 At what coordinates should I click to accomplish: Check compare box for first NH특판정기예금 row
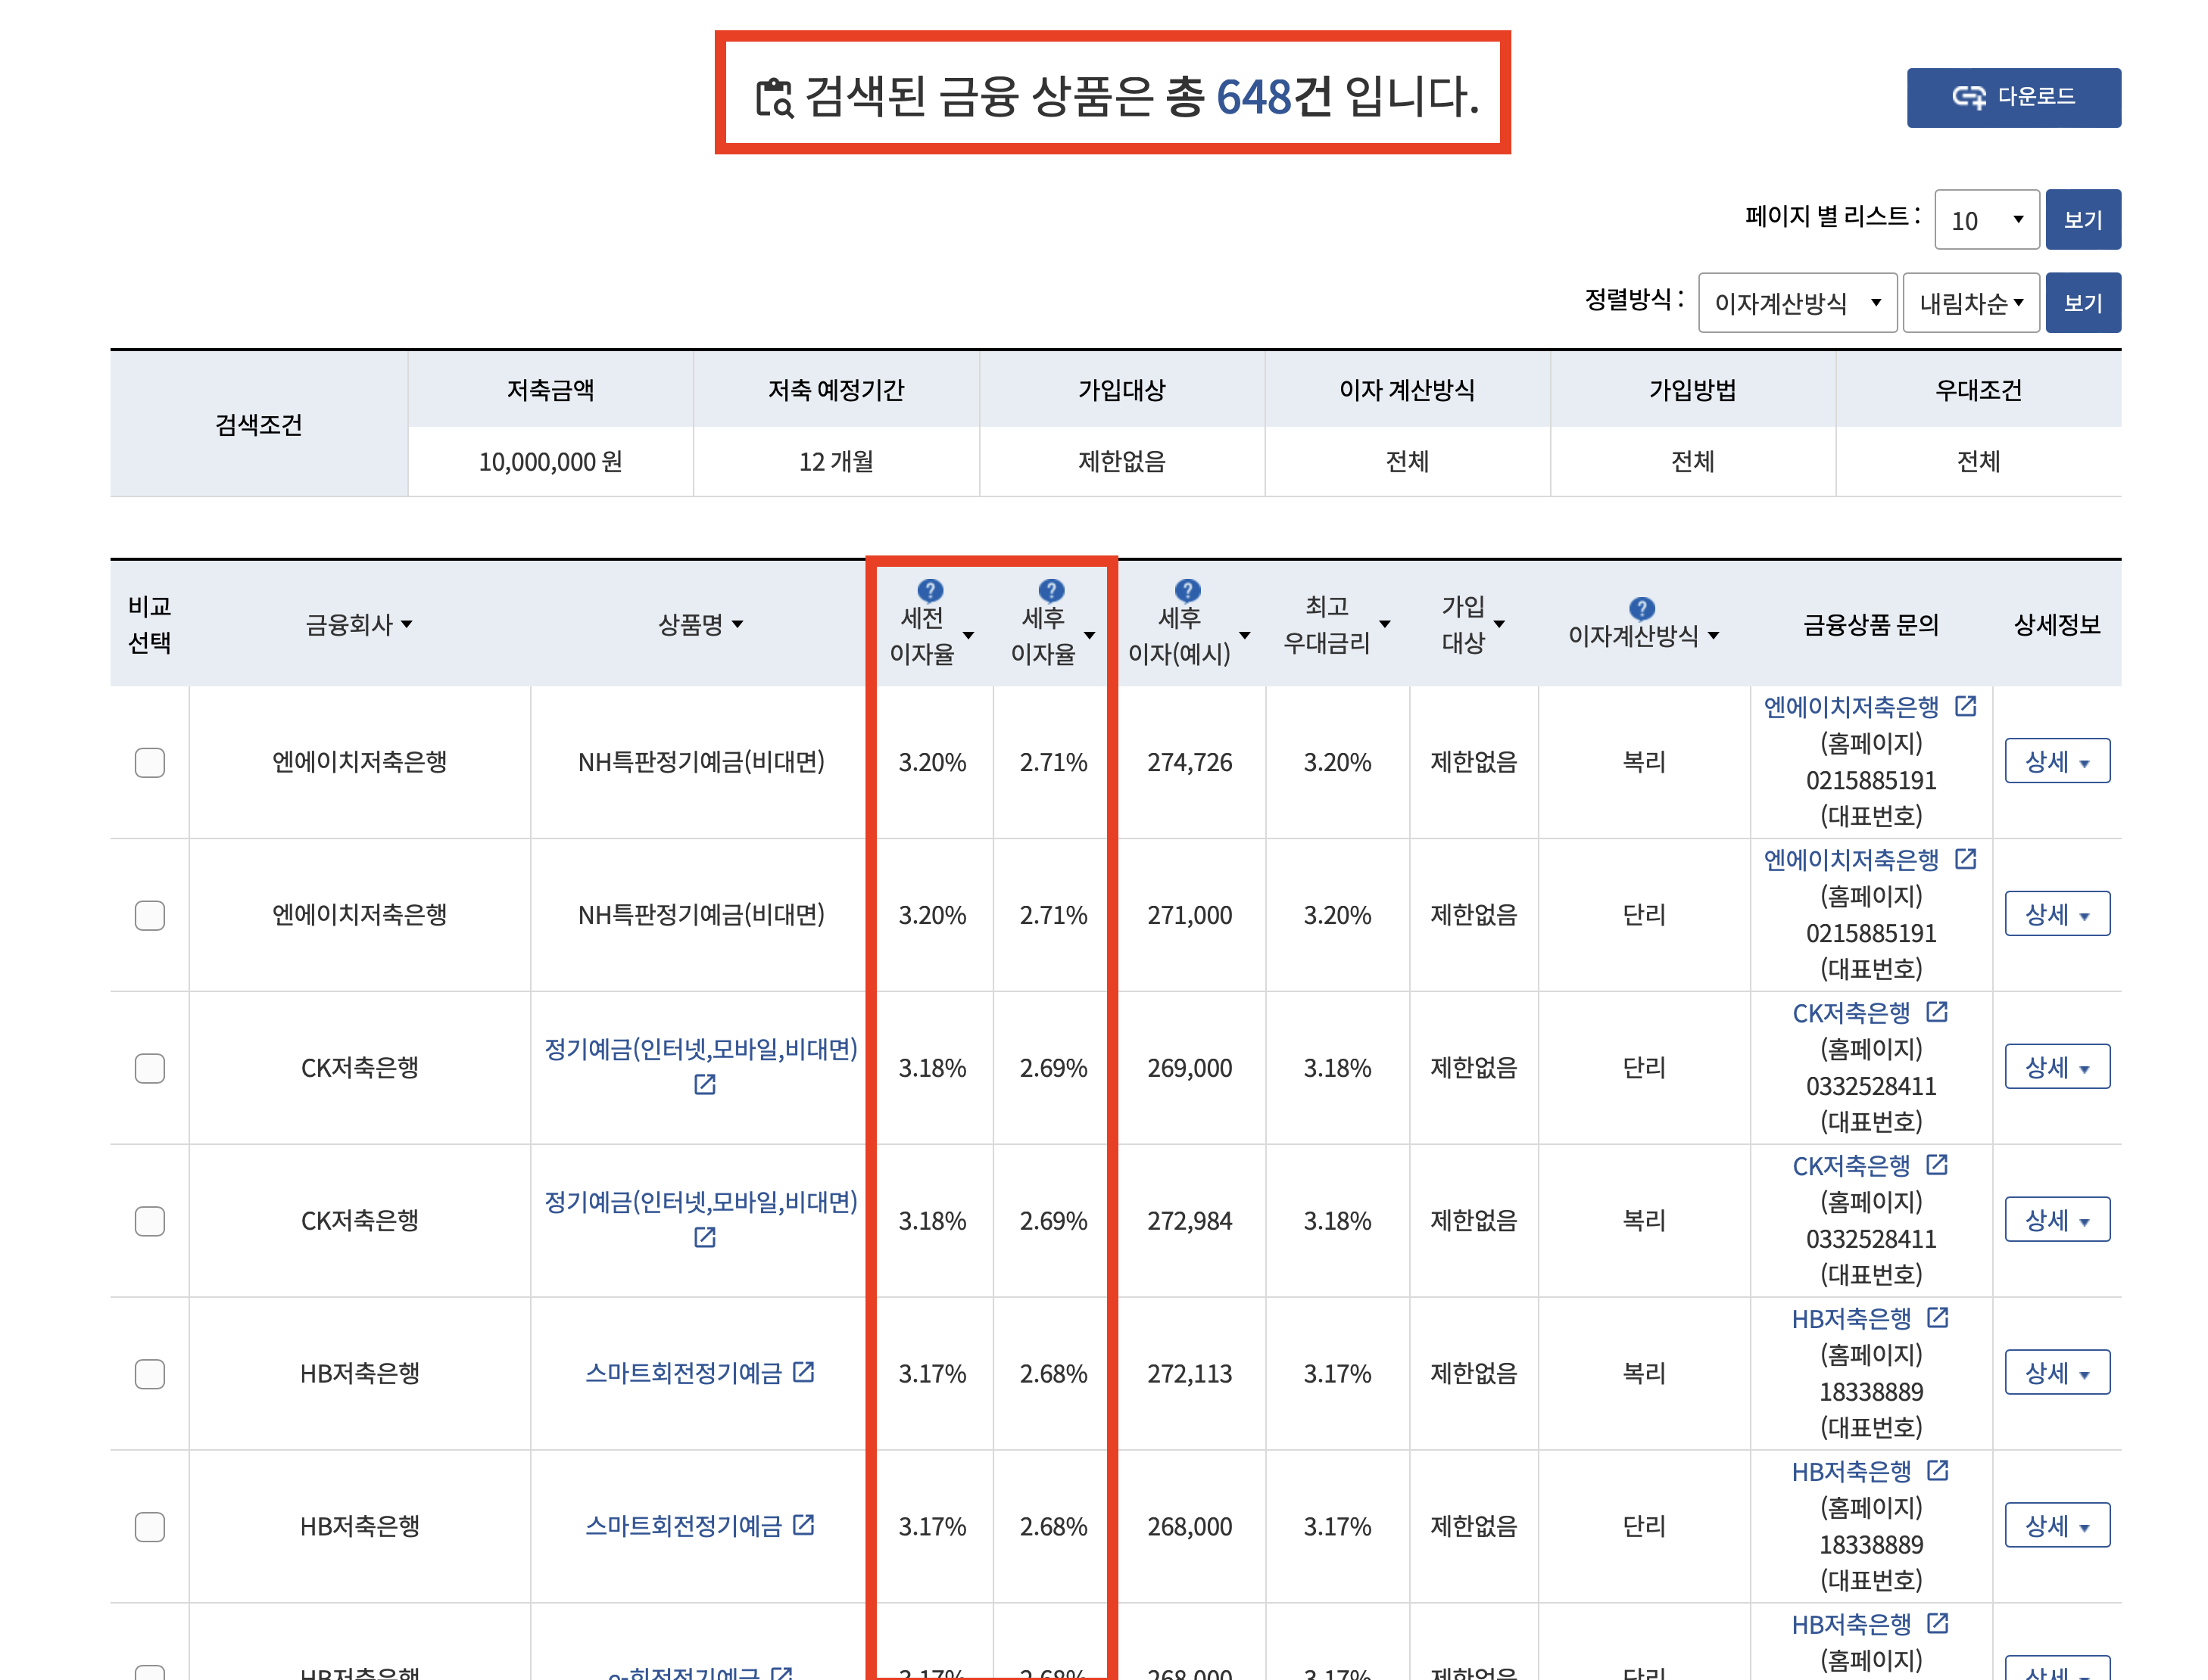tap(150, 762)
